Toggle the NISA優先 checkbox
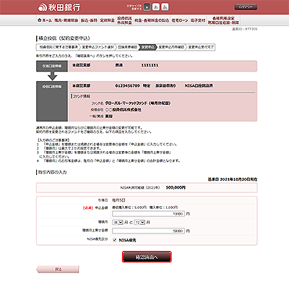 (x=115, y=240)
